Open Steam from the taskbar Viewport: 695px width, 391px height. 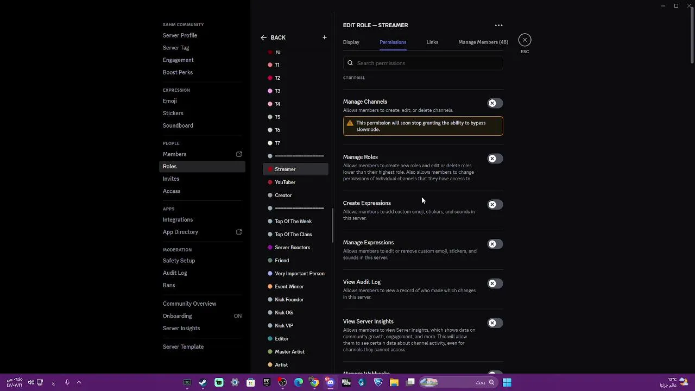[x=203, y=382]
